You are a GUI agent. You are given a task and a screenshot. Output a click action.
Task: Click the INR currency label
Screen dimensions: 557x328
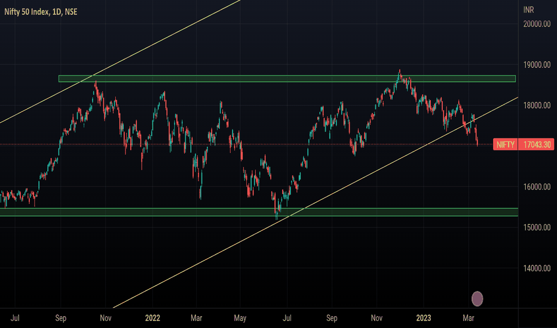pos(528,10)
